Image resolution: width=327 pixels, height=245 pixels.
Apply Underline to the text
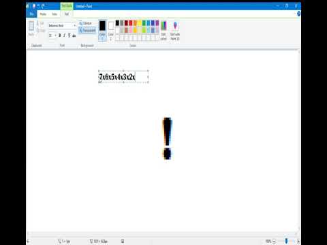69,35
